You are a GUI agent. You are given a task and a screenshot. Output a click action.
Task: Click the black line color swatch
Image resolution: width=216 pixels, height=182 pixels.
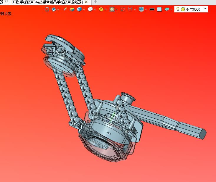[152, 9]
